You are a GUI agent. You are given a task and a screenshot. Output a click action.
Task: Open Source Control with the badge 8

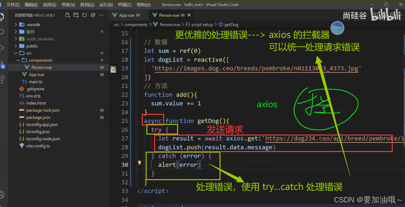click(x=2, y=65)
